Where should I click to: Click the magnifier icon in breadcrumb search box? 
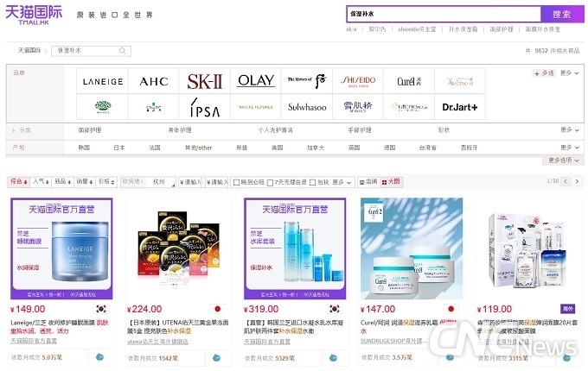tap(122, 51)
